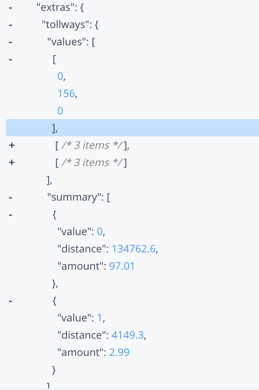Click the distance value 134762.6
Screen dimensions: 259x390
[134, 249]
